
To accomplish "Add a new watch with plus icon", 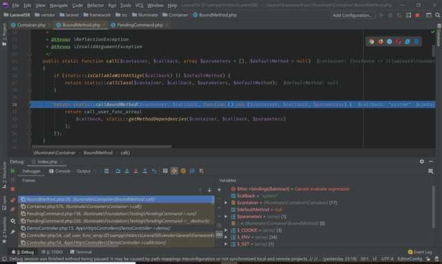I will (x=219, y=190).
